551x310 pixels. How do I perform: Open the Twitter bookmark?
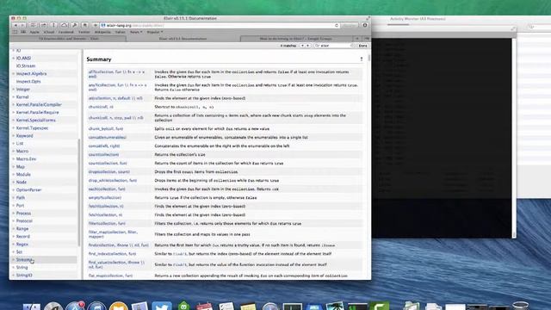tap(84, 32)
